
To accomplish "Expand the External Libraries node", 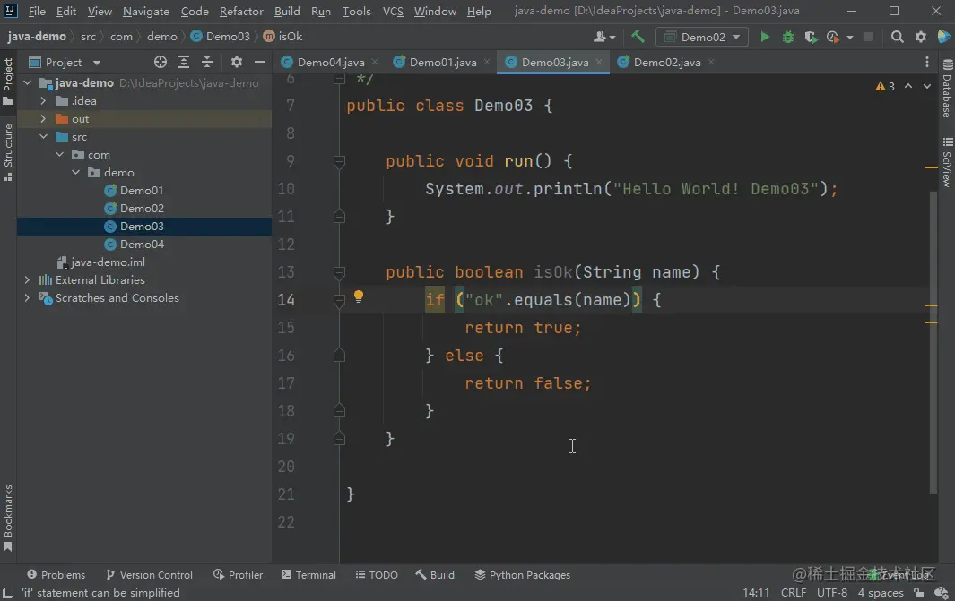I will coord(27,279).
